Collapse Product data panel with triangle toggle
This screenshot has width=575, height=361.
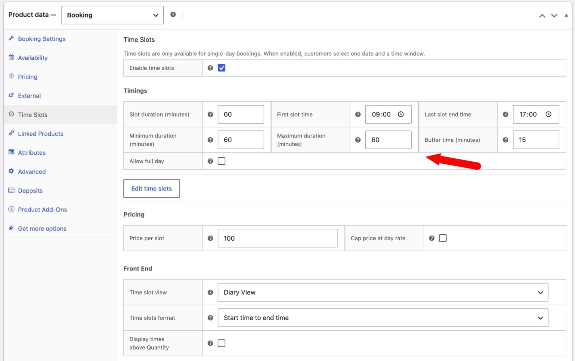coord(566,15)
